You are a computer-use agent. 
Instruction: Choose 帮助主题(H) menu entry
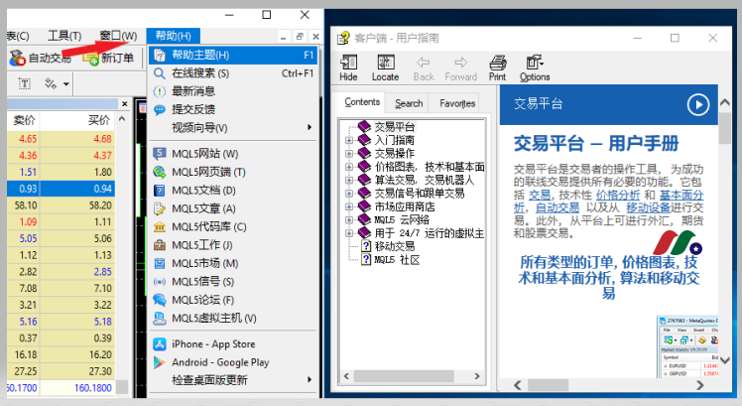click(x=233, y=55)
